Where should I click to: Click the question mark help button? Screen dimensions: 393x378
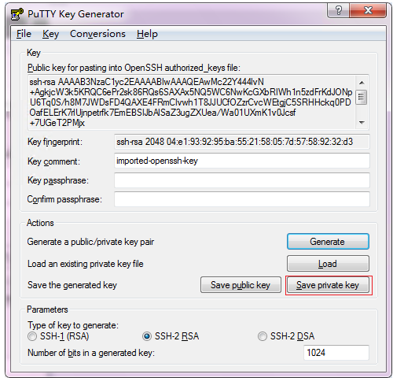[338, 11]
